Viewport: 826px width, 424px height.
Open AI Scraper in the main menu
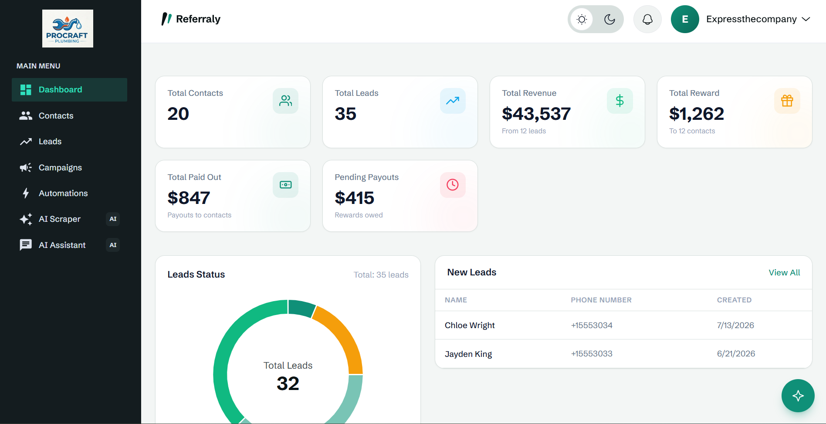(70, 219)
